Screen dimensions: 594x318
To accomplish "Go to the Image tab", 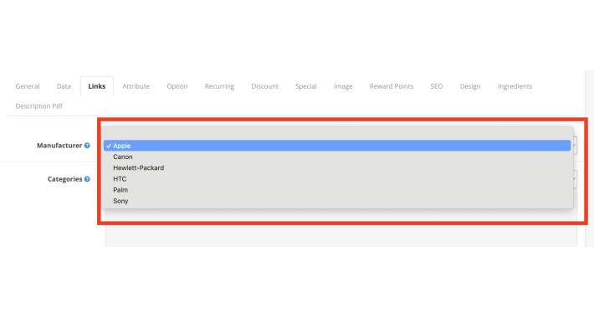I will pyautogui.click(x=343, y=86).
